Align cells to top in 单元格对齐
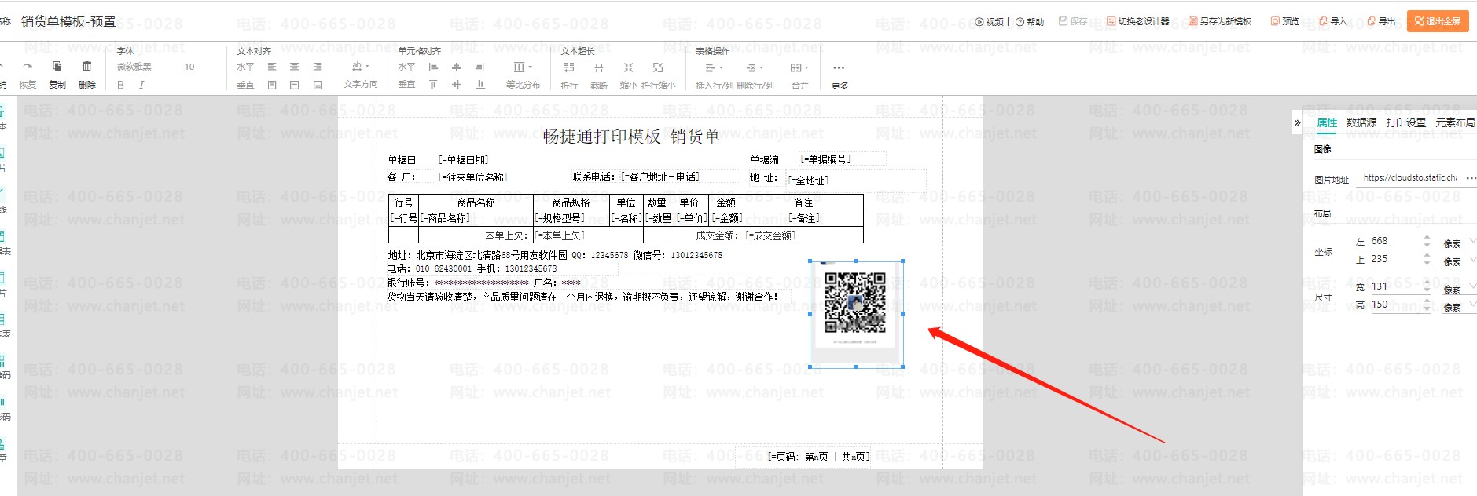Image resolution: width=1477 pixels, height=496 pixels. click(433, 84)
